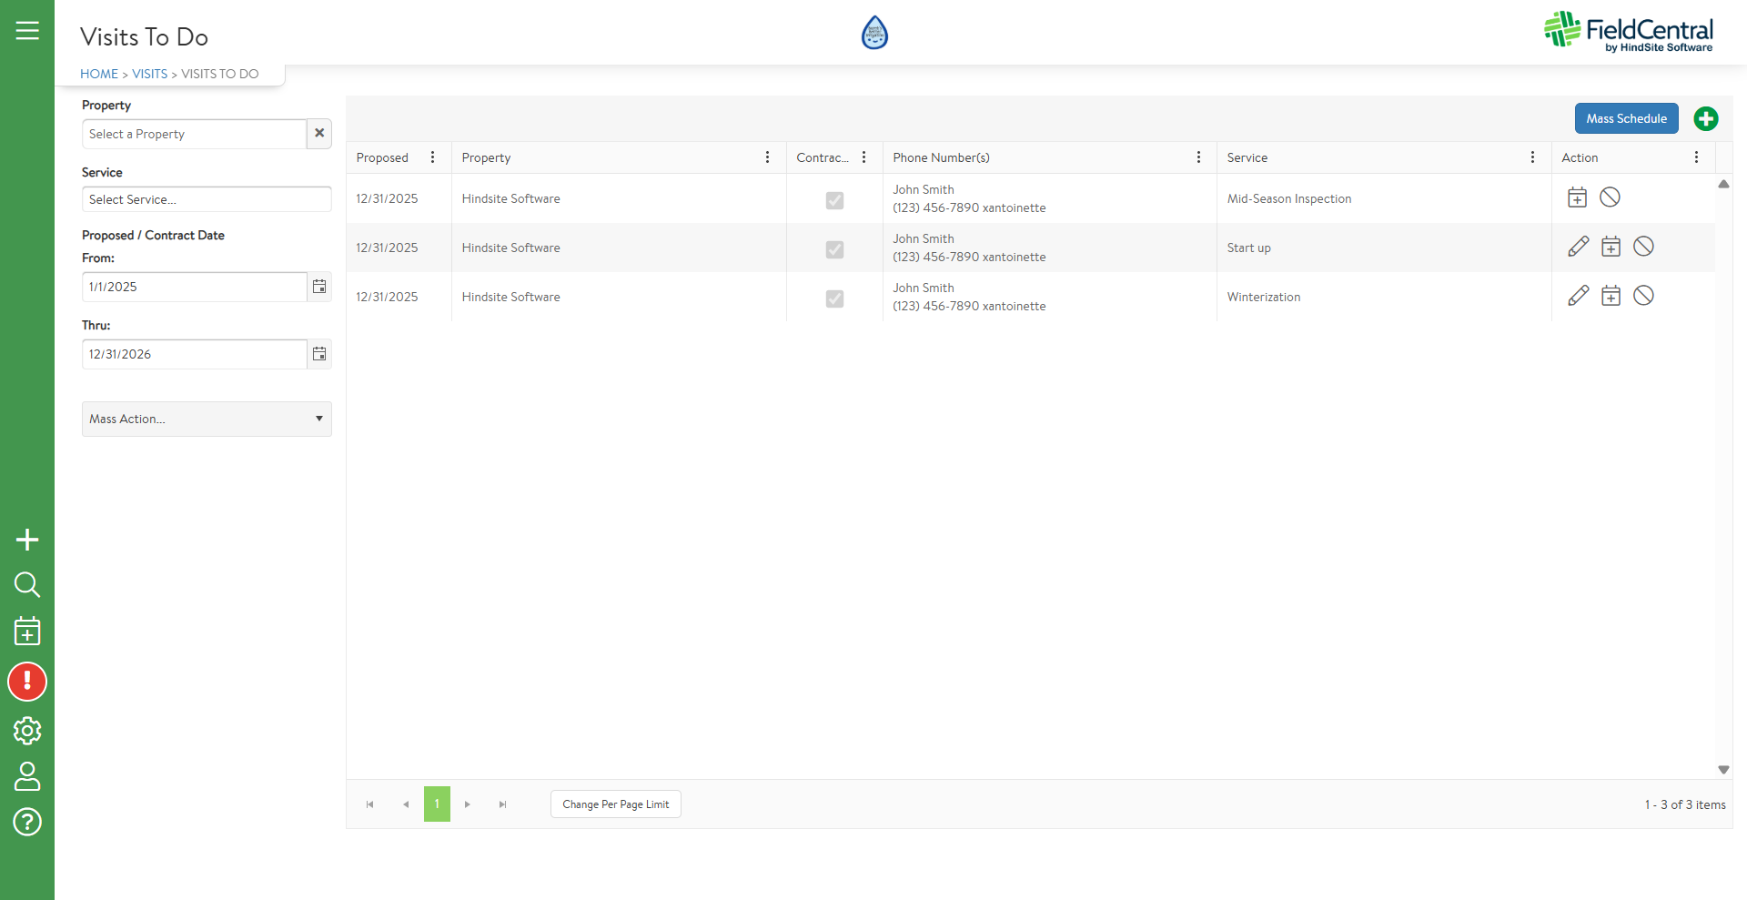Click the Select Service input field
Viewport: 1747px width, 900px height.
click(207, 199)
